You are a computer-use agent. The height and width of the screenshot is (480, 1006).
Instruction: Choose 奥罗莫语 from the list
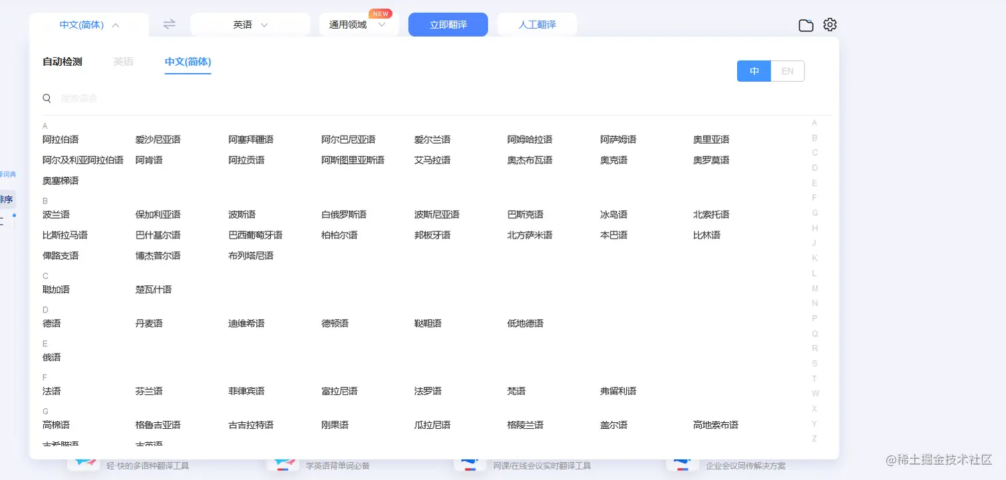711,160
